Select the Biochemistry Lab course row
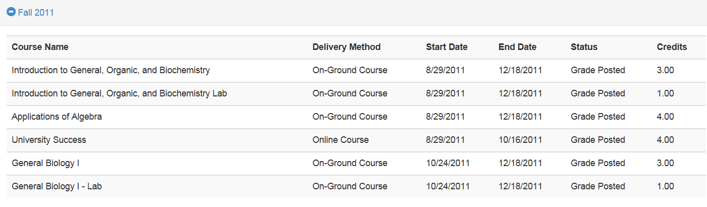 pos(356,93)
